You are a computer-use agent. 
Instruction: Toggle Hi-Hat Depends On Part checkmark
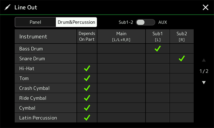coord(87,68)
